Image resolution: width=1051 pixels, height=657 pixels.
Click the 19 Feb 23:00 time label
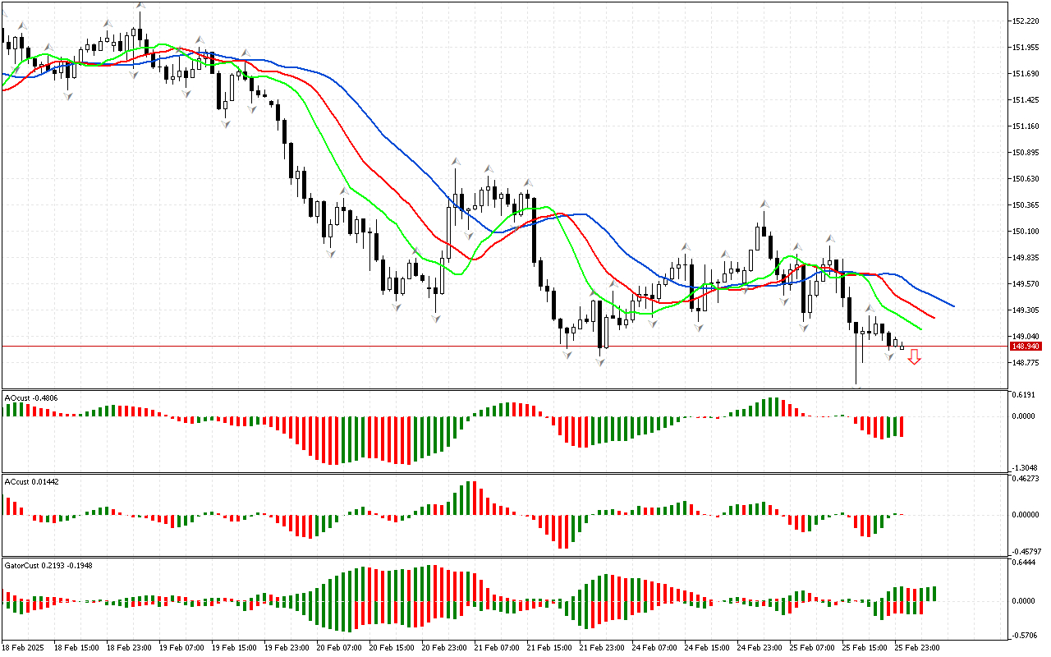tap(286, 648)
